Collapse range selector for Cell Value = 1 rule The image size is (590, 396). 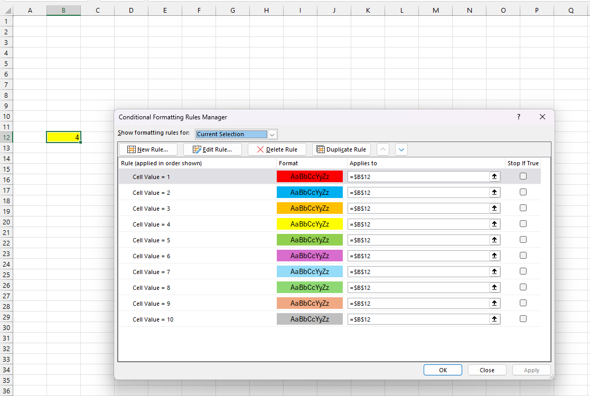494,177
